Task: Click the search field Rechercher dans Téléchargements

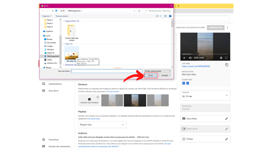Action: tap(157, 11)
